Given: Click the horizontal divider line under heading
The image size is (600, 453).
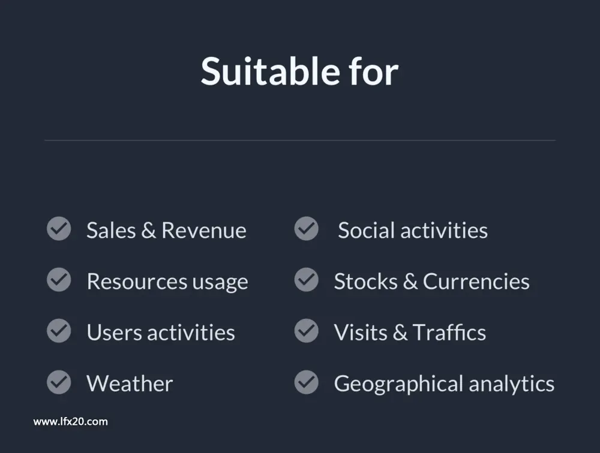Looking at the screenshot, I should 300,140.
